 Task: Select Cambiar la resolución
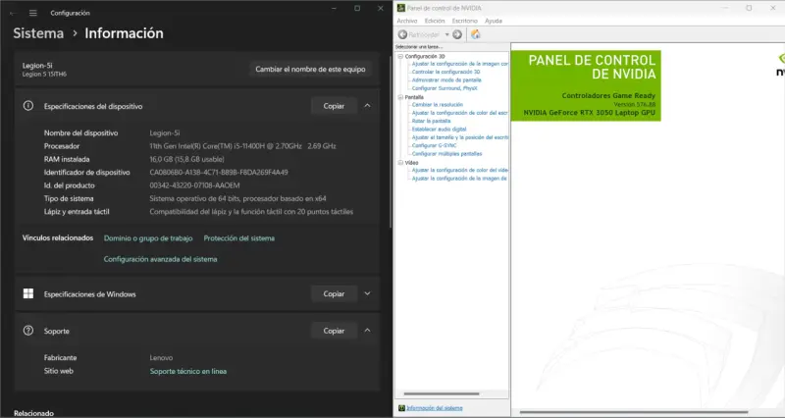click(437, 105)
